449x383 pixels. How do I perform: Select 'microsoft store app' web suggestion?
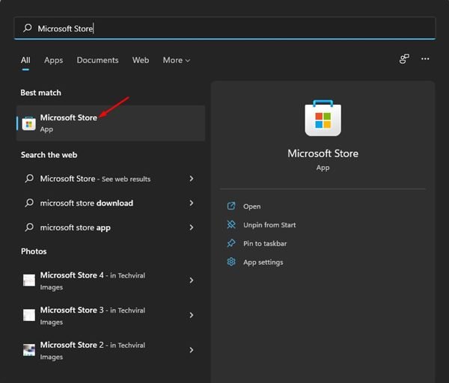click(x=111, y=227)
